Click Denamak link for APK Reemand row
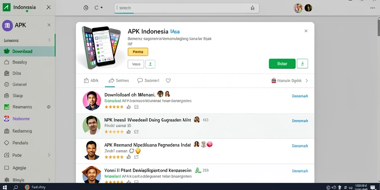Screen dimensions: 380x190 click(x=300, y=146)
